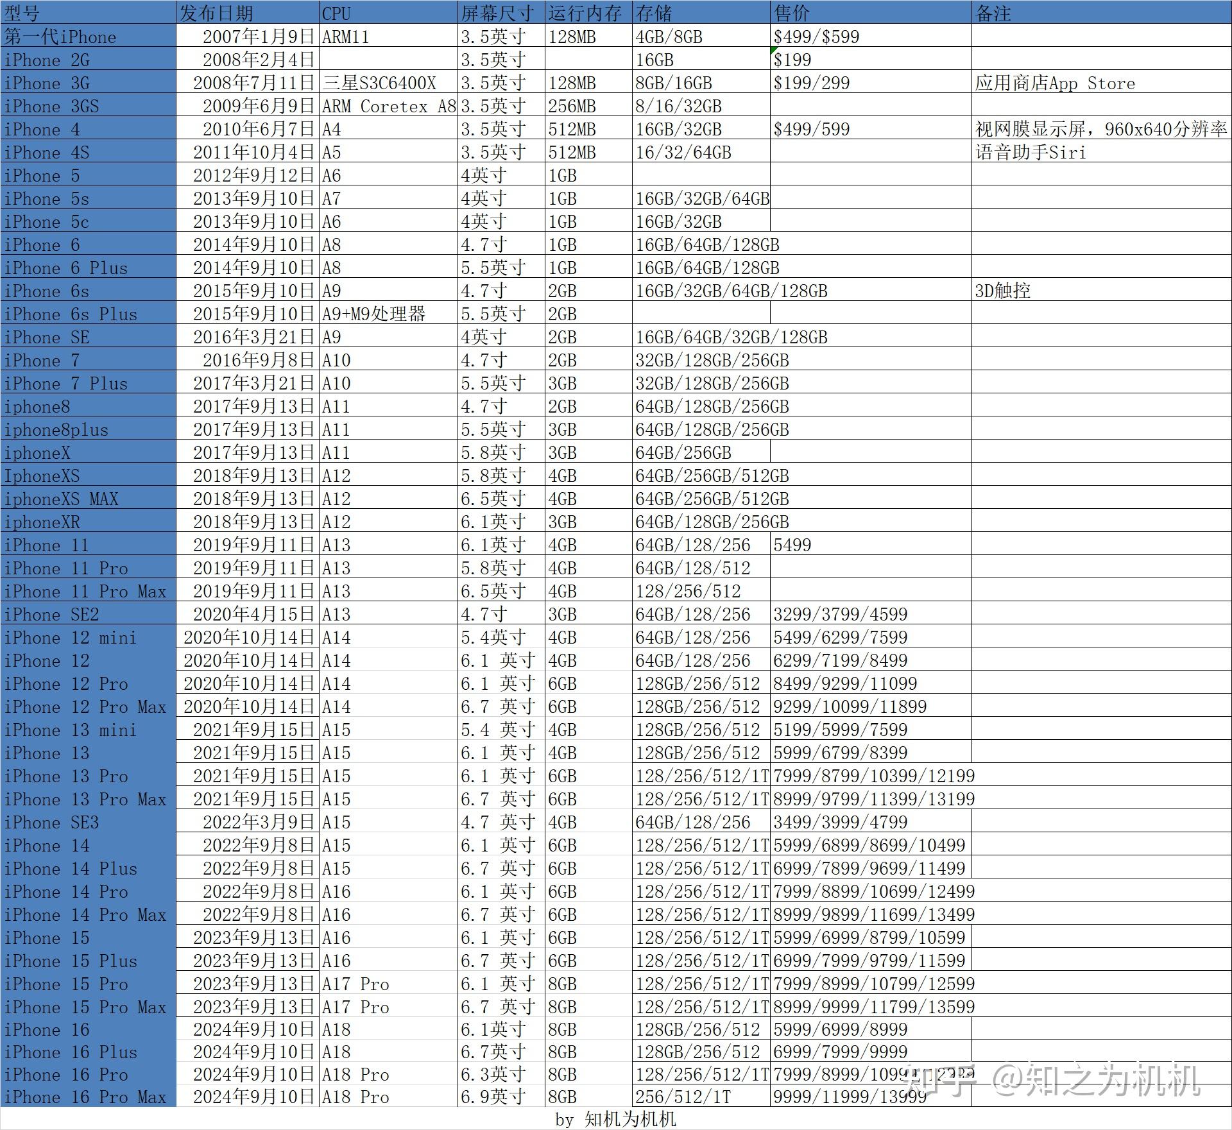Click the 屏幕尺寸 header cell
1232x1130 pixels.
pos(502,13)
